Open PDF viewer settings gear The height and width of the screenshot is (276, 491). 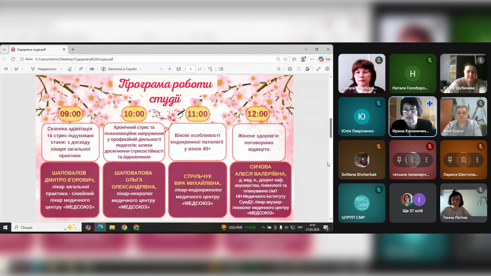tap(327, 69)
